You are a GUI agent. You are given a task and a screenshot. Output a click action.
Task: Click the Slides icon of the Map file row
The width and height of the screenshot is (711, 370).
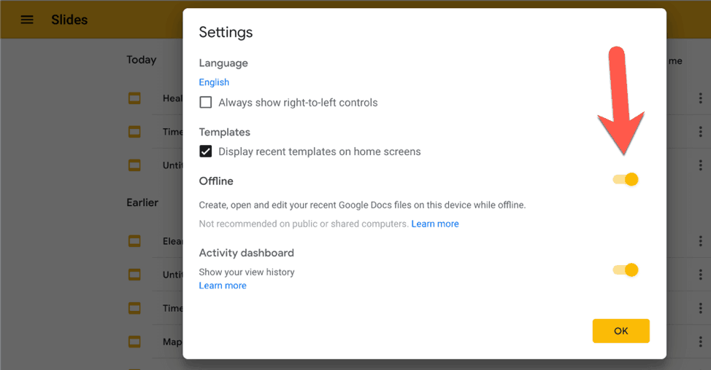coord(134,342)
